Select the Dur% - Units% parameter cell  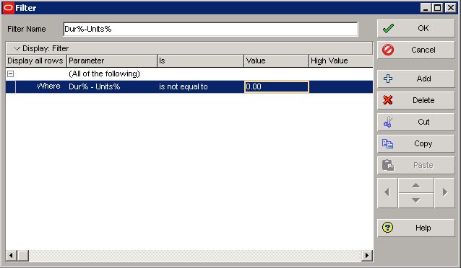(112, 86)
